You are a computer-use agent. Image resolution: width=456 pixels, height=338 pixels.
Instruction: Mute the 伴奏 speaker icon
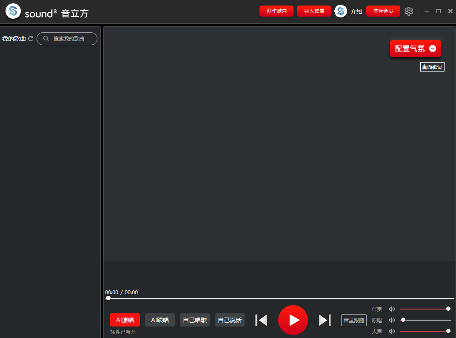tap(392, 309)
